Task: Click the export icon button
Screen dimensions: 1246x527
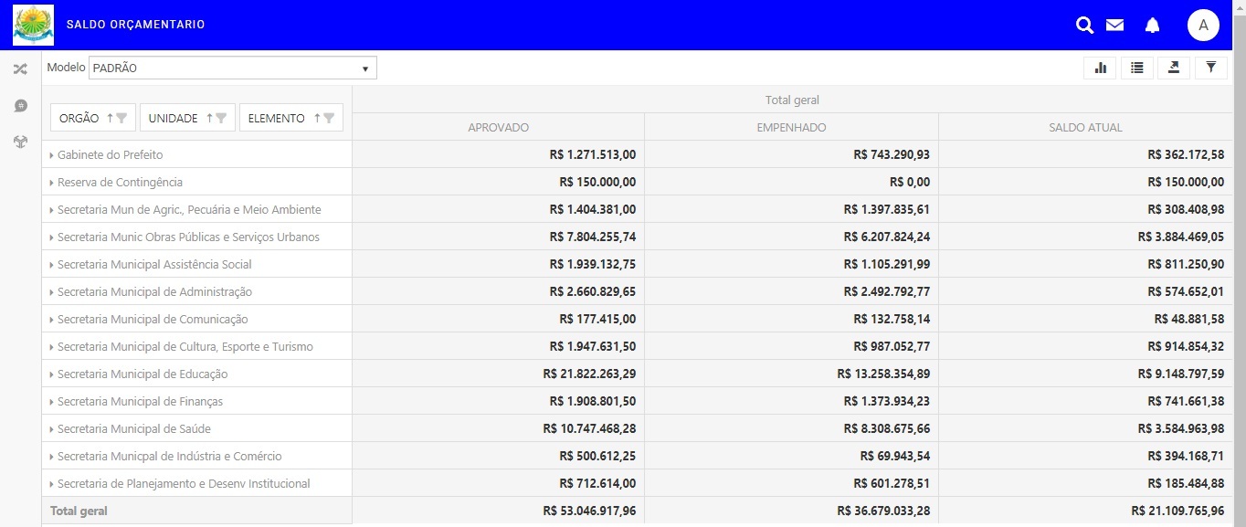Action: (x=1174, y=68)
